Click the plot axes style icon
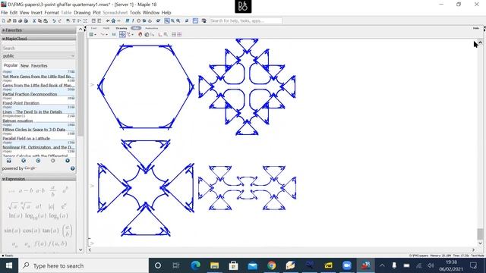Viewport: 486px width, 273px height. [x=160, y=34]
